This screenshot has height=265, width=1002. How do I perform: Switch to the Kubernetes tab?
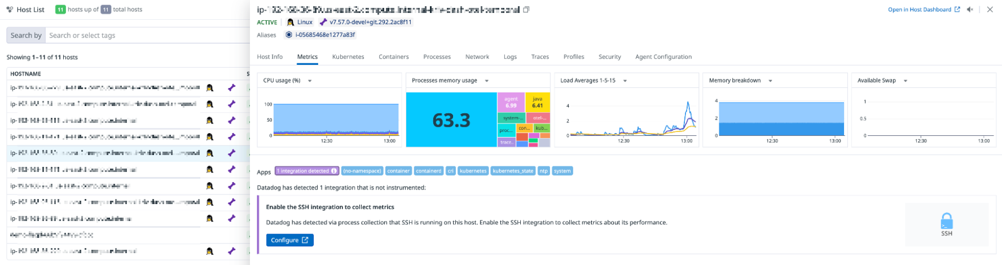[348, 57]
